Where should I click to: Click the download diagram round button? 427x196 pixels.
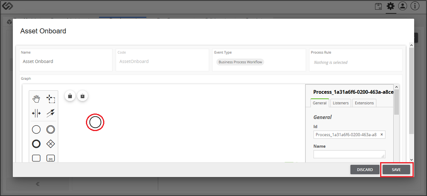point(82,96)
